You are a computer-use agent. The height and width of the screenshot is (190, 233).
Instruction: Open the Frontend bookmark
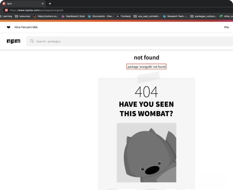(123, 16)
